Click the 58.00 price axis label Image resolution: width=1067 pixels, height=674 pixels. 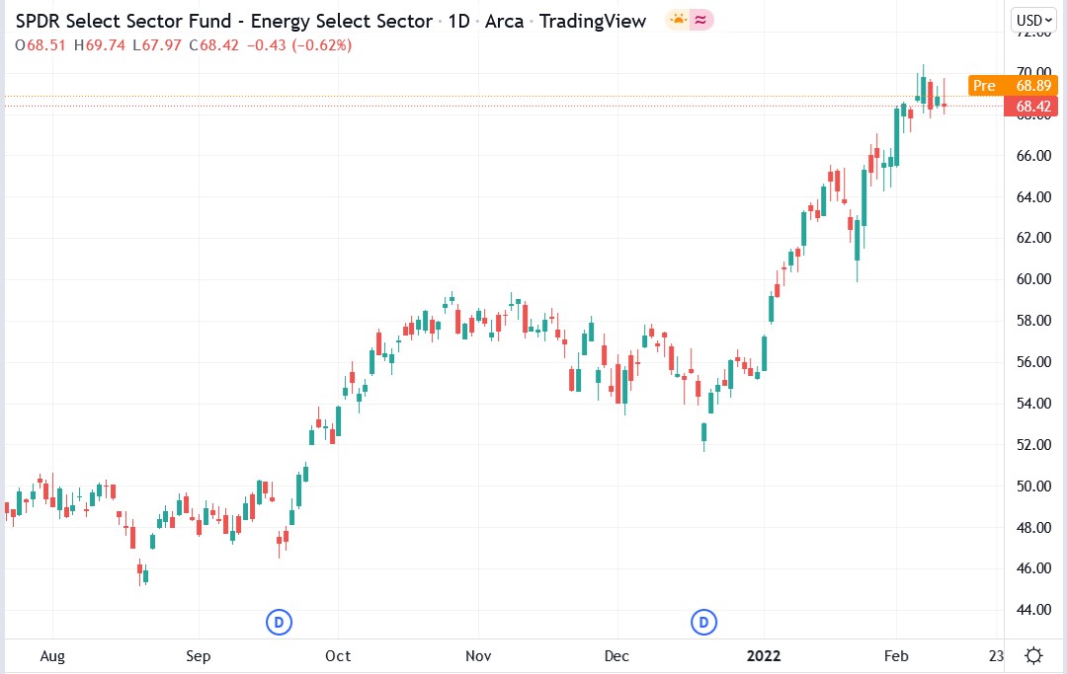(x=1033, y=321)
